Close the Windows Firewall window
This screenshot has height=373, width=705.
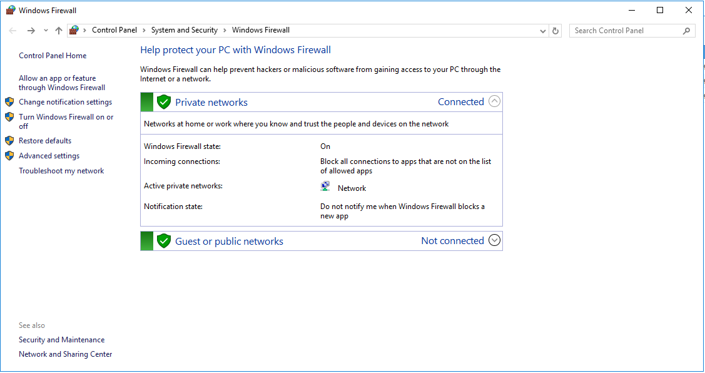click(x=688, y=10)
